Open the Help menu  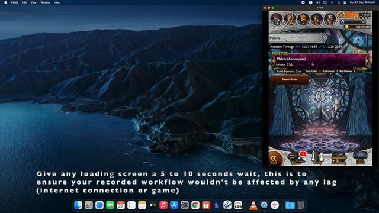point(57,2)
